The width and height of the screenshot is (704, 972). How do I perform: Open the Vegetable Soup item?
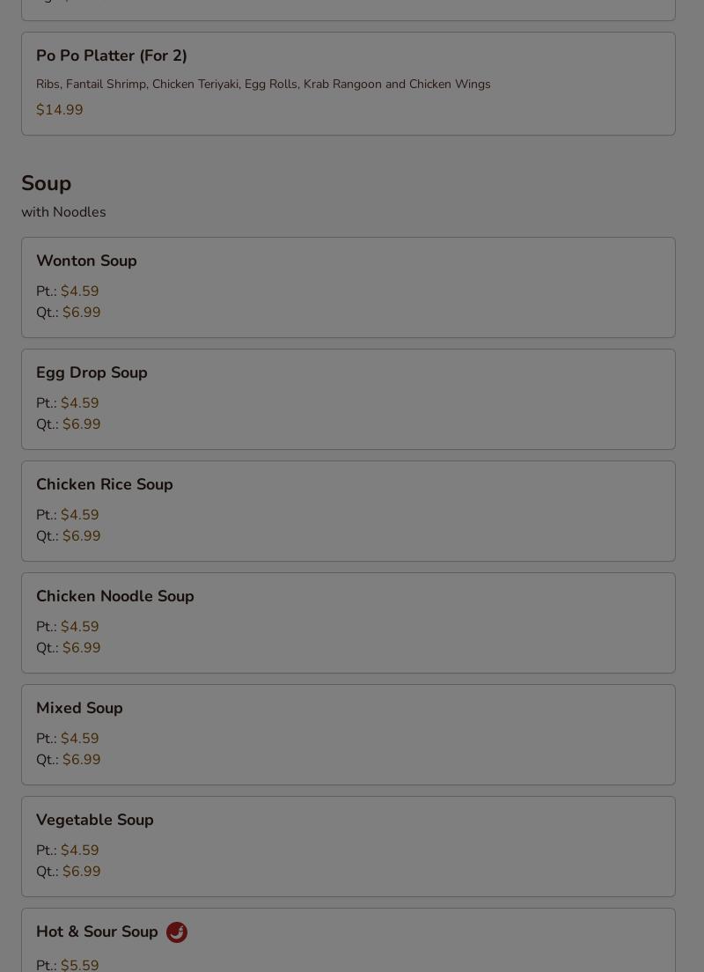pyautogui.click(x=95, y=820)
